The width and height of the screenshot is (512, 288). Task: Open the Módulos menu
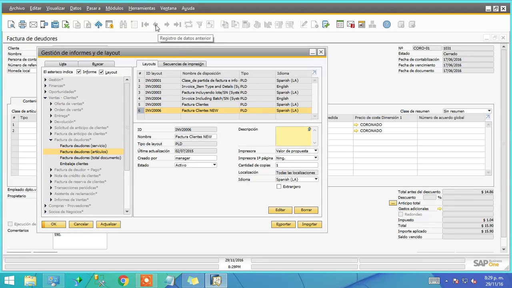[x=114, y=8]
